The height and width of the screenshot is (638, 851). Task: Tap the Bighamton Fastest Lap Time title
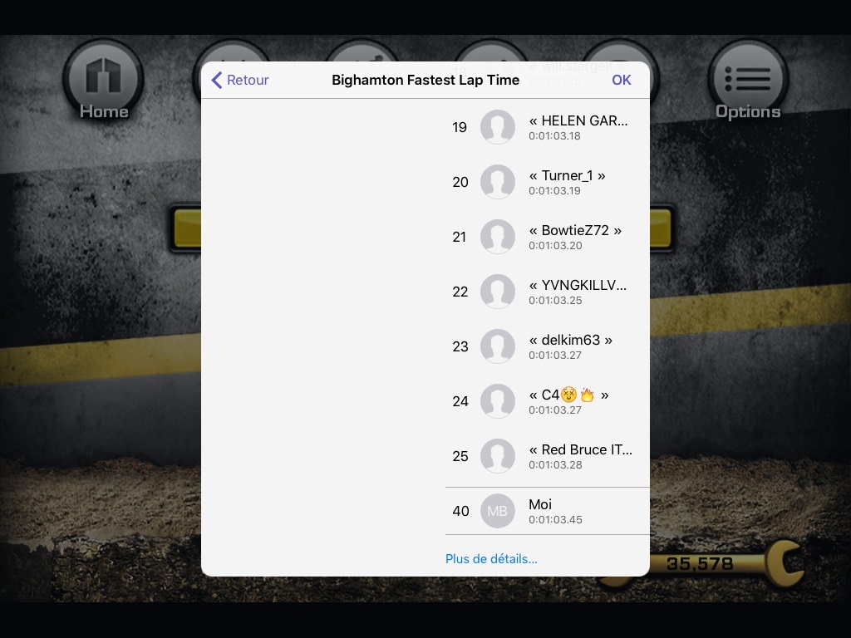425,80
